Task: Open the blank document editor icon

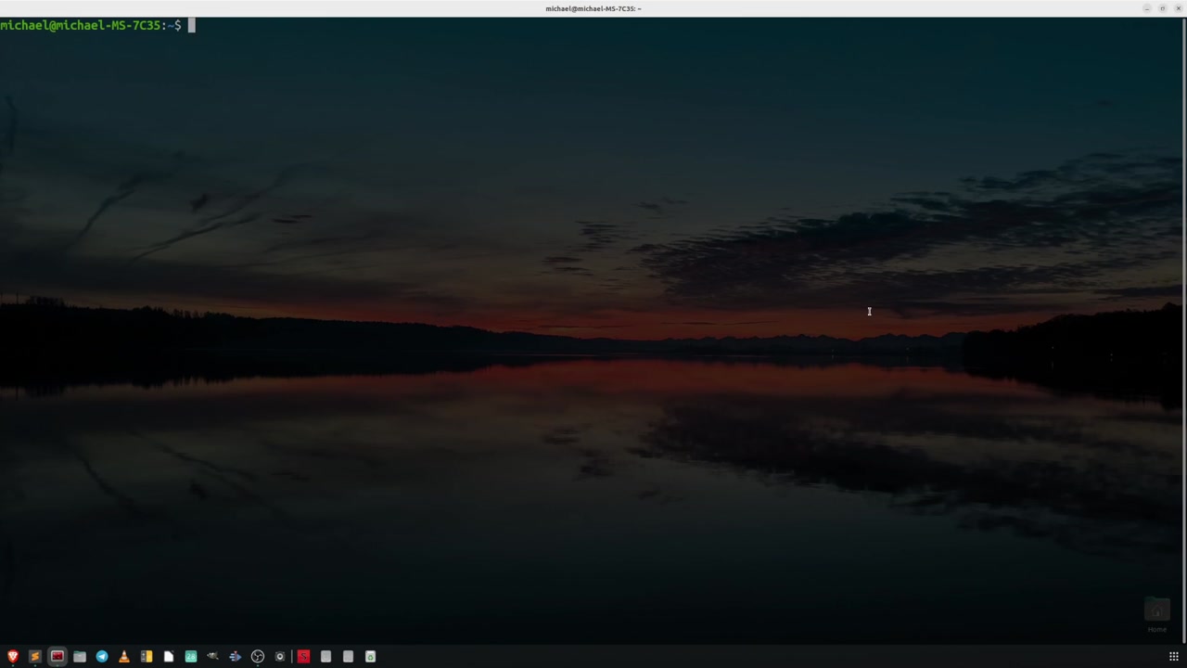Action: 169,657
